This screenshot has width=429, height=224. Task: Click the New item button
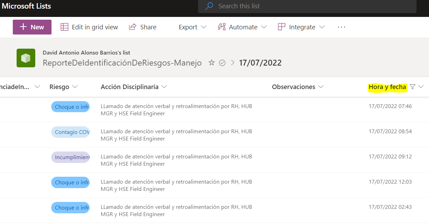coord(32,27)
